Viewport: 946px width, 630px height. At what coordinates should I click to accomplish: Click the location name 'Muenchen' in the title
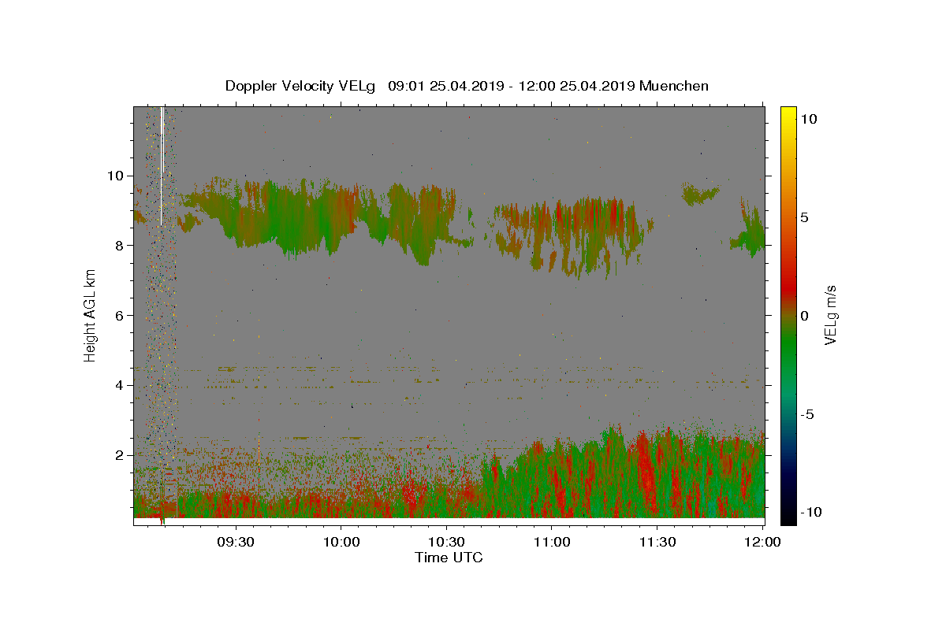674,86
